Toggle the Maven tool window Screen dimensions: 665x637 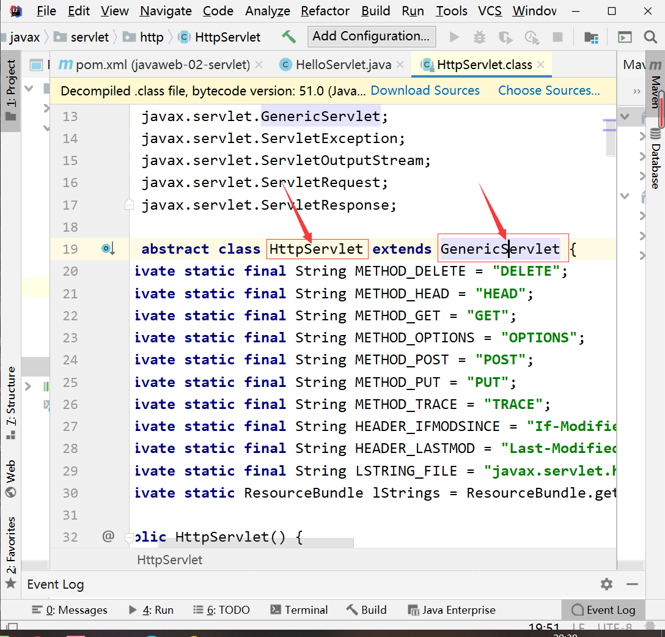click(x=655, y=84)
